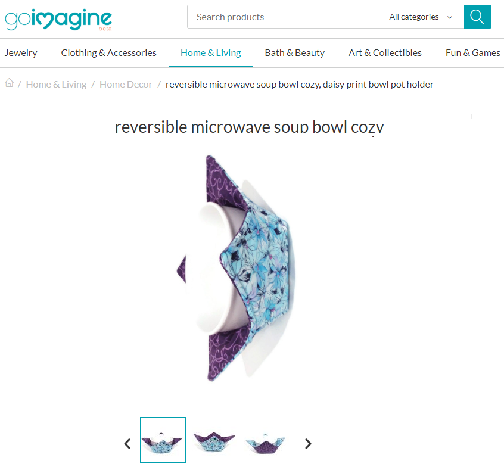The image size is (504, 467).
Task: Click the main bowl cozy product image
Action: 237,269
